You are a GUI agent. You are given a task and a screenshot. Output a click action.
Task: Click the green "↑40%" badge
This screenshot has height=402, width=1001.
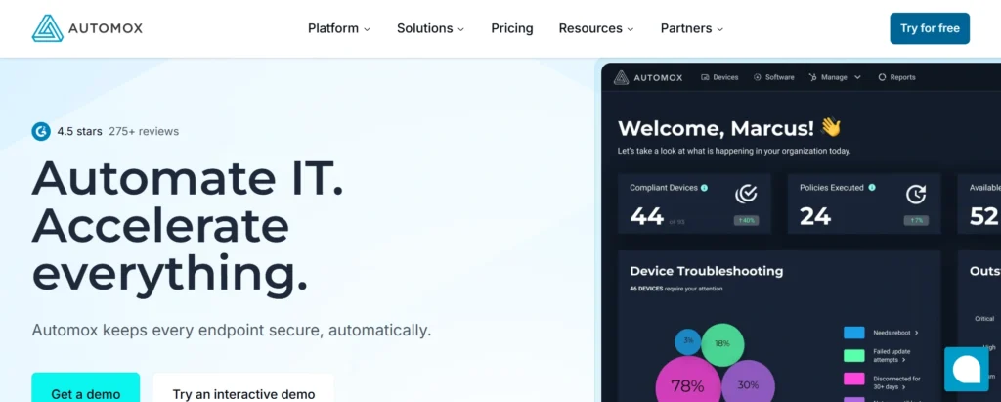click(746, 220)
